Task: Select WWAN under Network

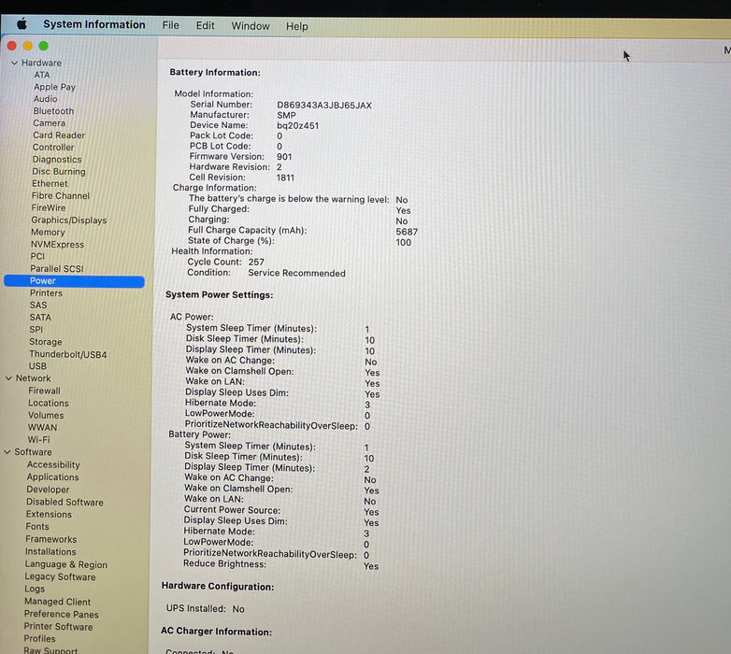Action: tap(42, 427)
